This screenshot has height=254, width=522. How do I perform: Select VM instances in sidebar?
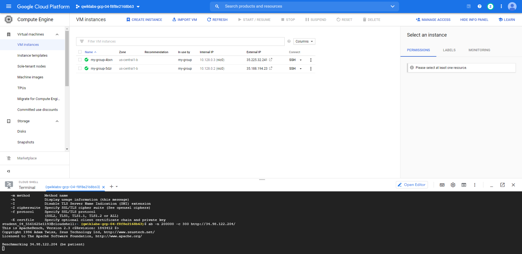pyautogui.click(x=28, y=45)
